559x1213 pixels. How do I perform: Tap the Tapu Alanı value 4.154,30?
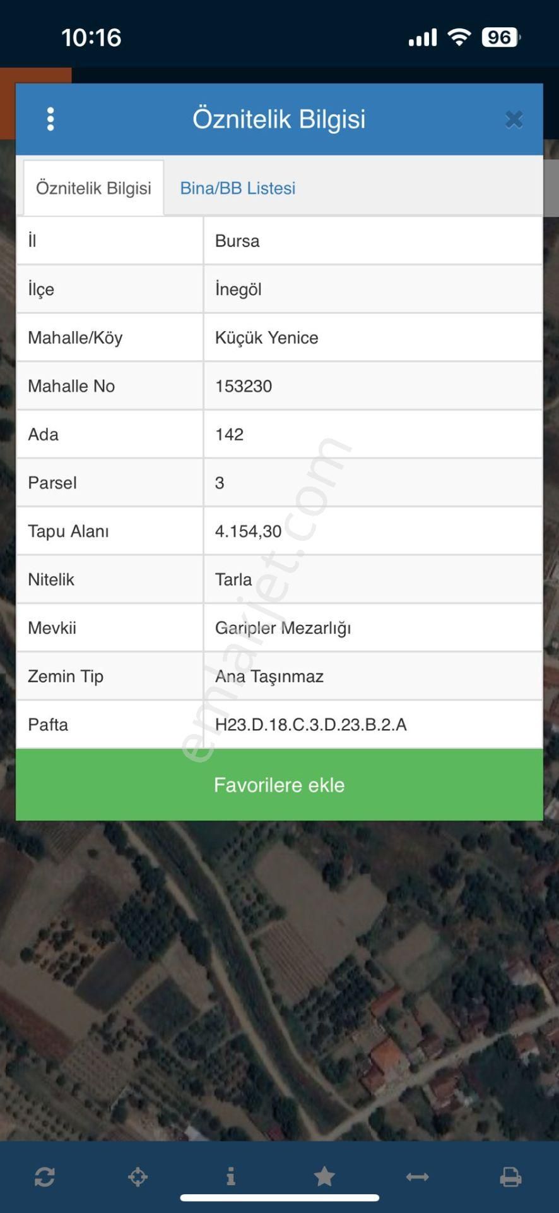(x=248, y=531)
